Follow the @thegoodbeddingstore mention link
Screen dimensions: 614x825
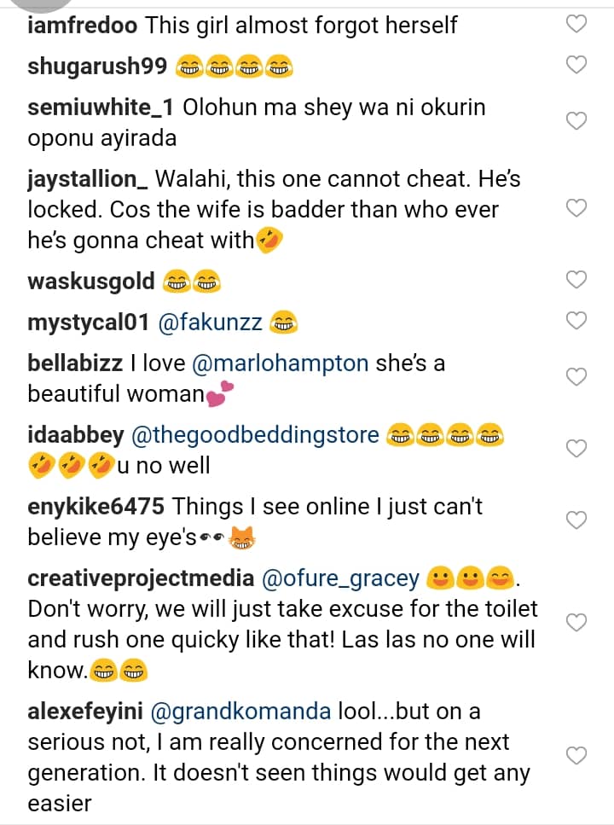click(x=253, y=435)
